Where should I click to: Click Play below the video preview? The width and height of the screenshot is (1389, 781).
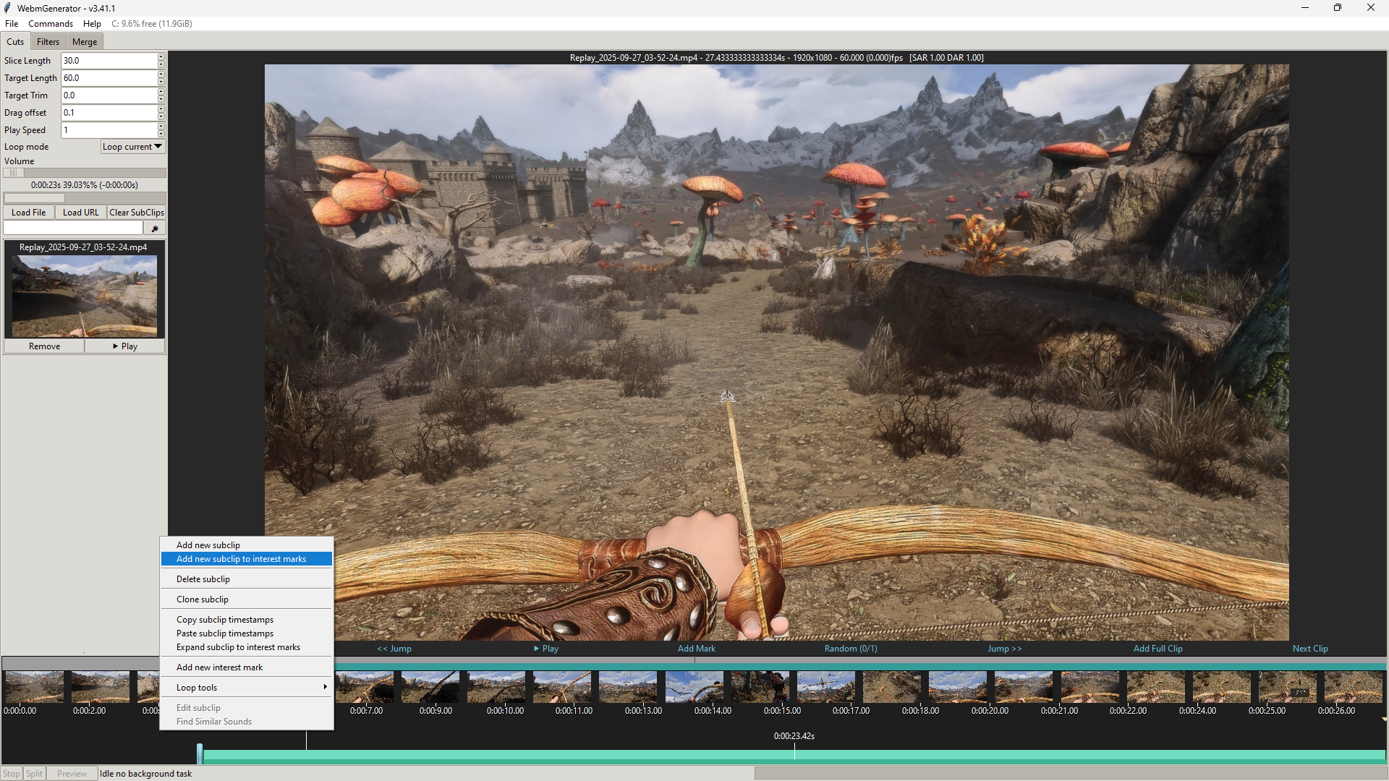(546, 649)
